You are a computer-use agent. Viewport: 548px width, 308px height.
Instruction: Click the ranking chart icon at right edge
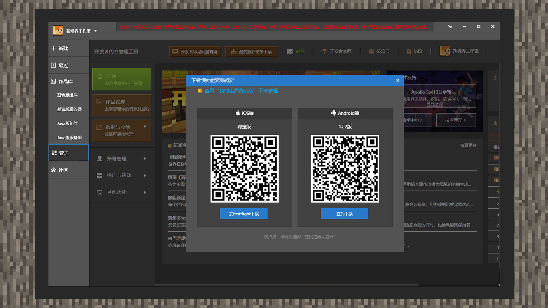[495, 123]
